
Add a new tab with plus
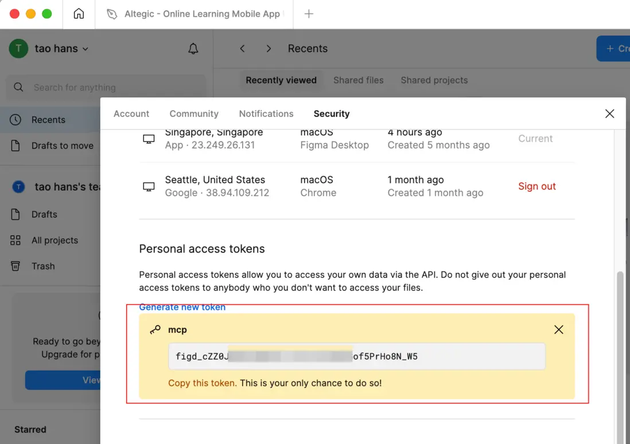pyautogui.click(x=309, y=14)
